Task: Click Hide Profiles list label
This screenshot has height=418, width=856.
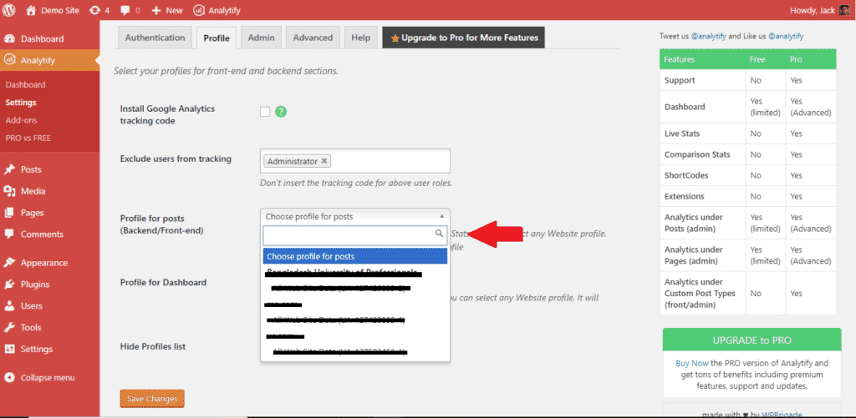Action: tap(153, 346)
